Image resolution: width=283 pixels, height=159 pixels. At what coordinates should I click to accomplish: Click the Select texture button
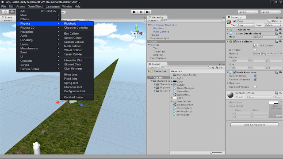278,117
